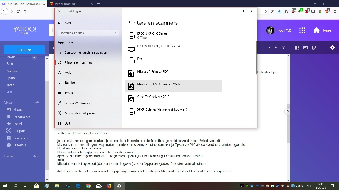Open the Trash folder
This screenshot has width=339, height=190.
point(10,85)
